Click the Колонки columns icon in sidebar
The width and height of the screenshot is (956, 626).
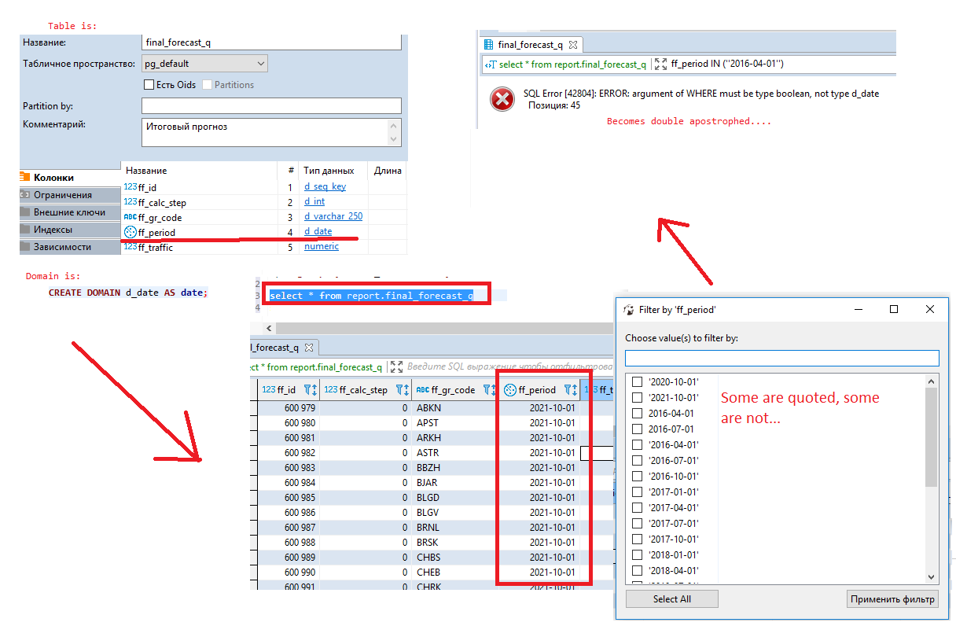point(25,178)
